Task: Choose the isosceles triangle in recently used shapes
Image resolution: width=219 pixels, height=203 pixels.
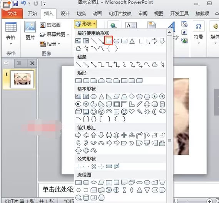Action: click(132, 41)
